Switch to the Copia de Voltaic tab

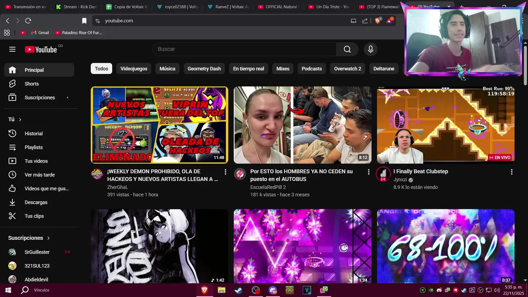[126, 7]
